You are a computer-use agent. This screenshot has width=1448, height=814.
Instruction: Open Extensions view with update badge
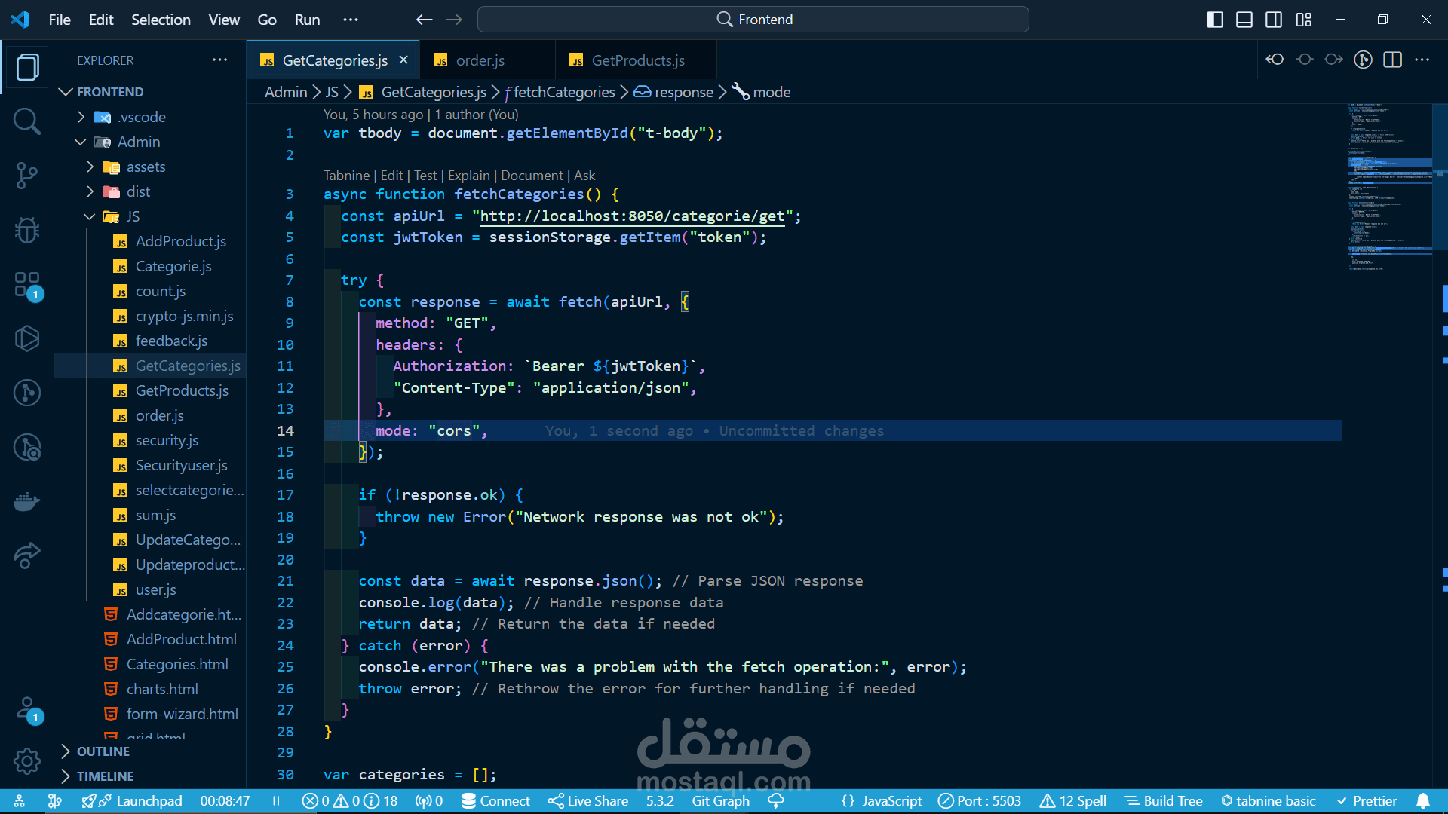[x=27, y=285]
